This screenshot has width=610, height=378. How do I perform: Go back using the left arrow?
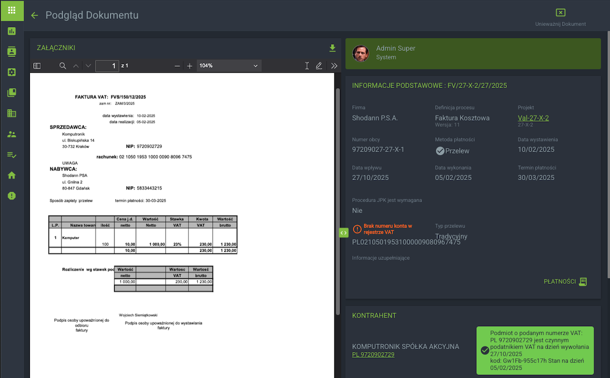pyautogui.click(x=35, y=15)
